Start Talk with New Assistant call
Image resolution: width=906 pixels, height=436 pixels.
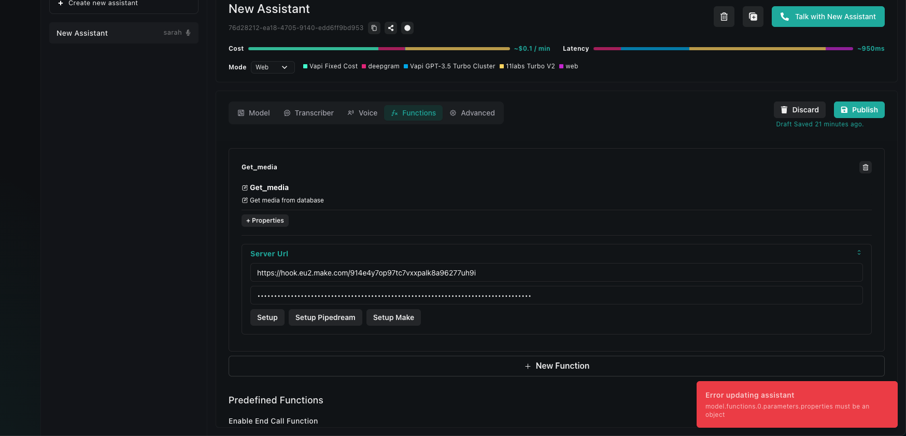(828, 17)
